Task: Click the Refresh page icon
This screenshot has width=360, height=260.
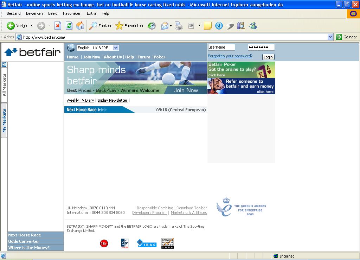Action: (69, 26)
